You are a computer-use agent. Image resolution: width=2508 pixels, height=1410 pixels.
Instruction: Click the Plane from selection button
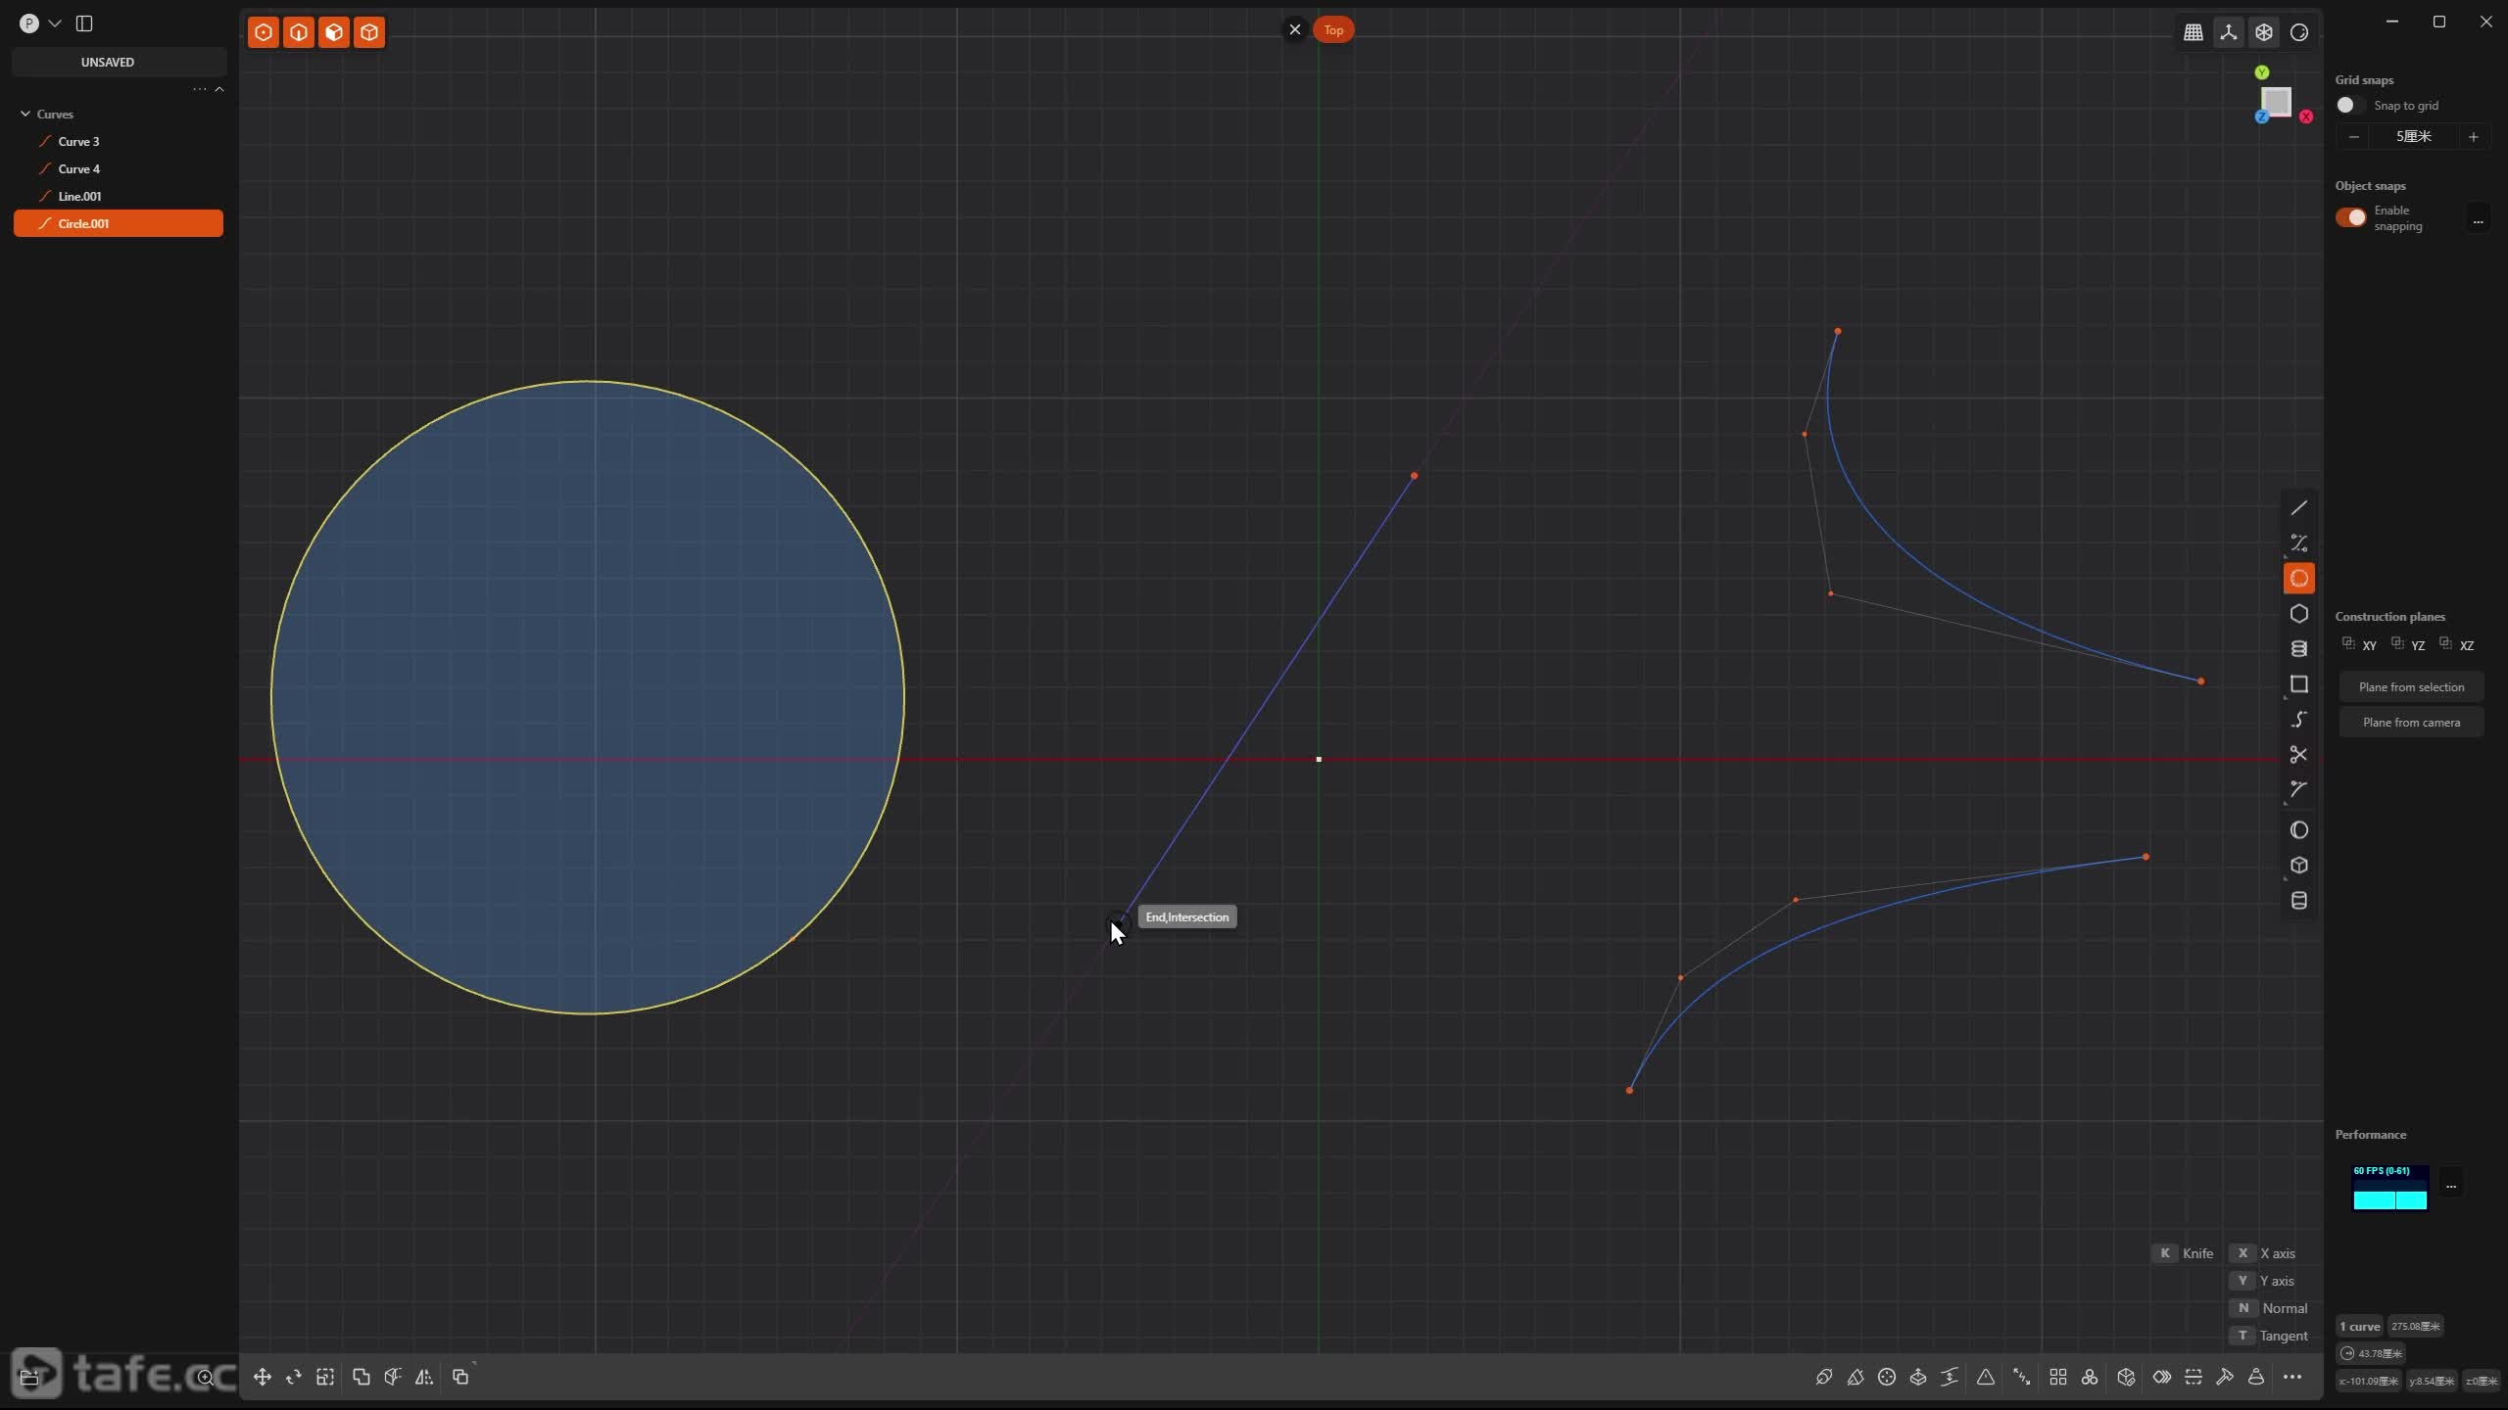[x=2411, y=686]
